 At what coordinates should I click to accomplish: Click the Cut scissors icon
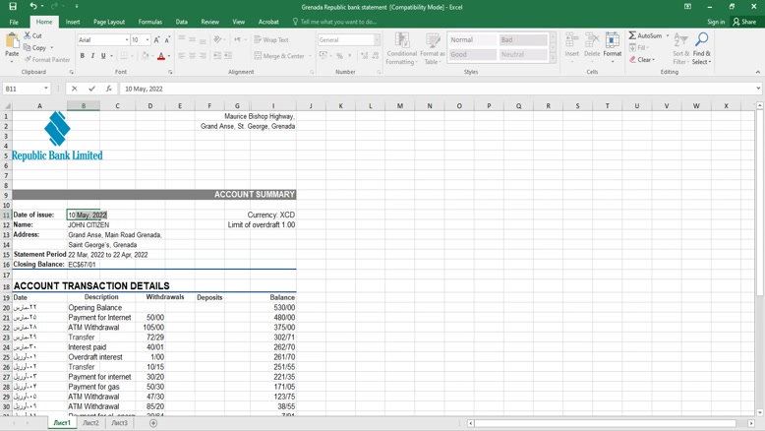[x=28, y=35]
